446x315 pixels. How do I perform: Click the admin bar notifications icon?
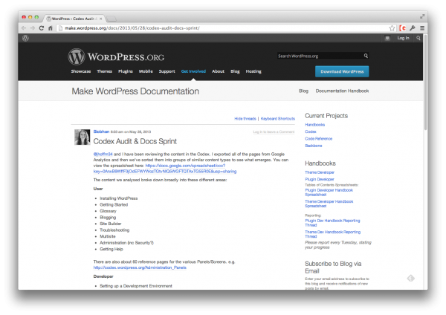click(387, 38)
